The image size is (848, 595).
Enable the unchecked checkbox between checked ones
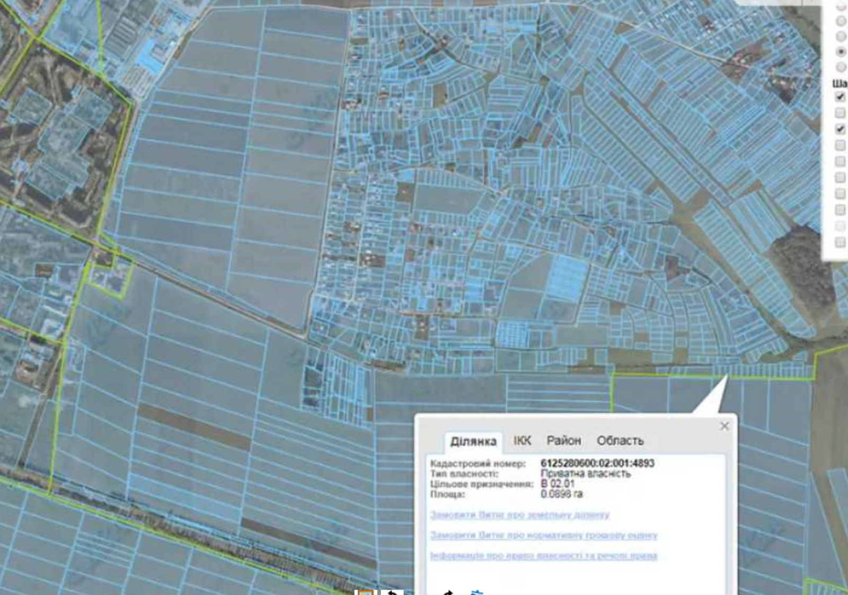point(840,113)
